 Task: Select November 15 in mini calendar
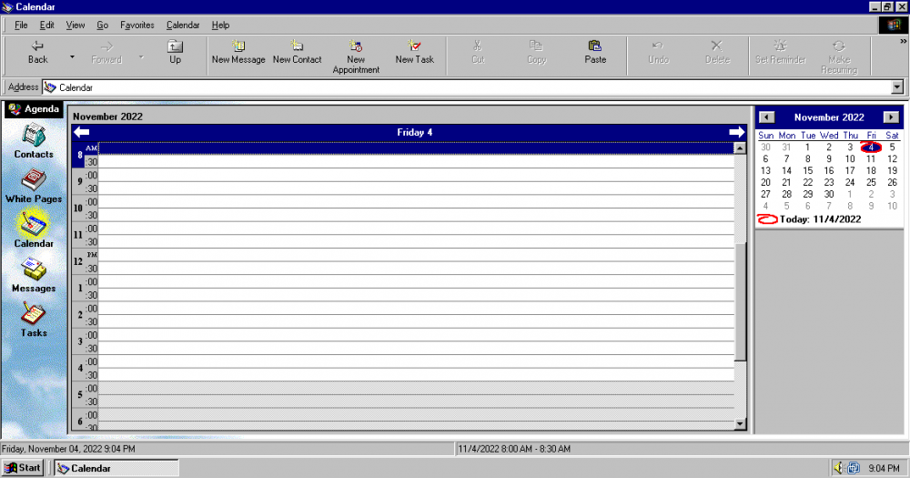click(807, 171)
